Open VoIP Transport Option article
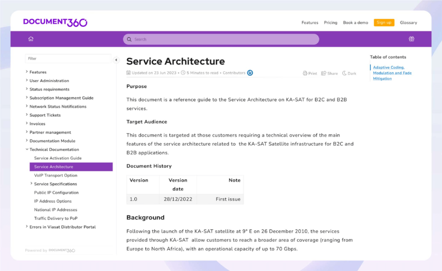The height and width of the screenshot is (271, 442). [x=56, y=175]
